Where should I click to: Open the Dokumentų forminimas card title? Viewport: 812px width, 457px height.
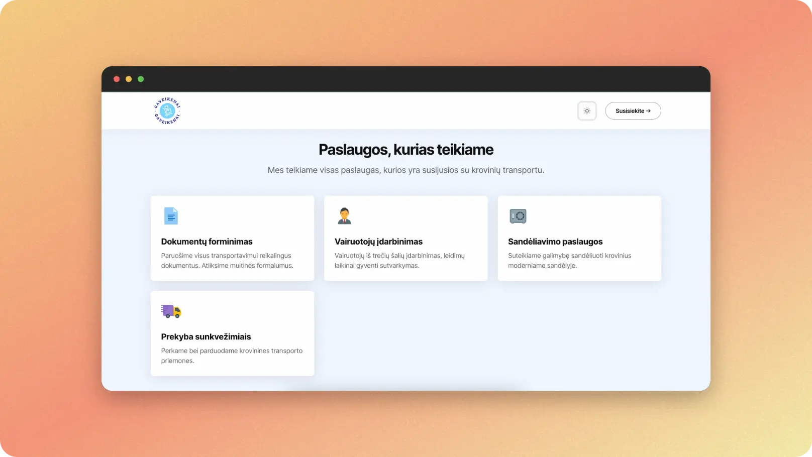point(207,242)
